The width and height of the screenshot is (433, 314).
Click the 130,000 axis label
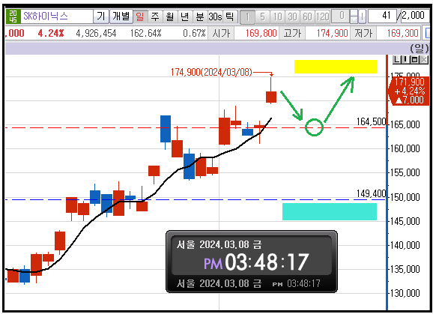pos(405,293)
